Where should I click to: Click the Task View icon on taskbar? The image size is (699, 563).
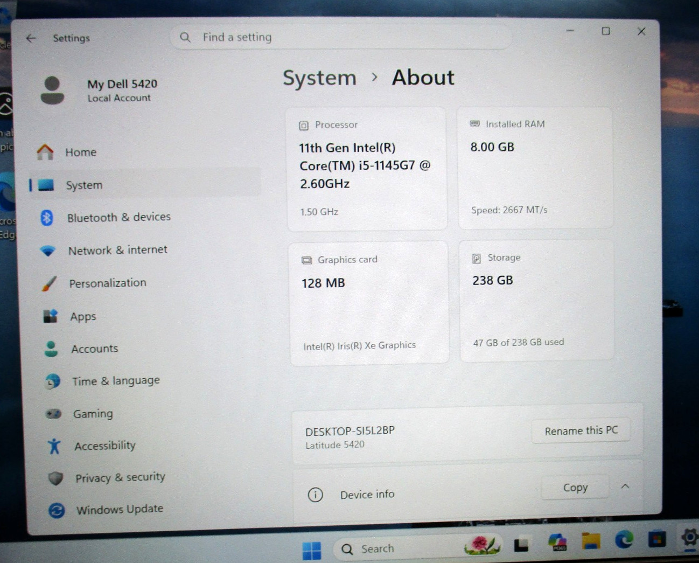521,545
